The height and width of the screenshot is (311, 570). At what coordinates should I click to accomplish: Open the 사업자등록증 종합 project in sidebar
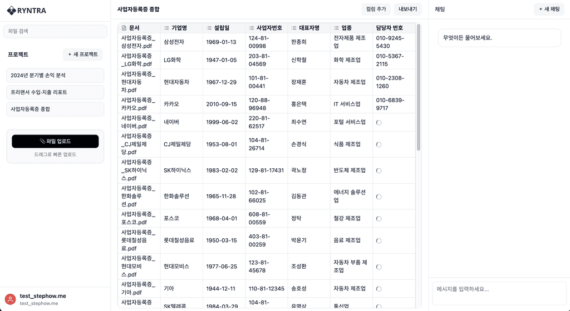[x=55, y=109]
